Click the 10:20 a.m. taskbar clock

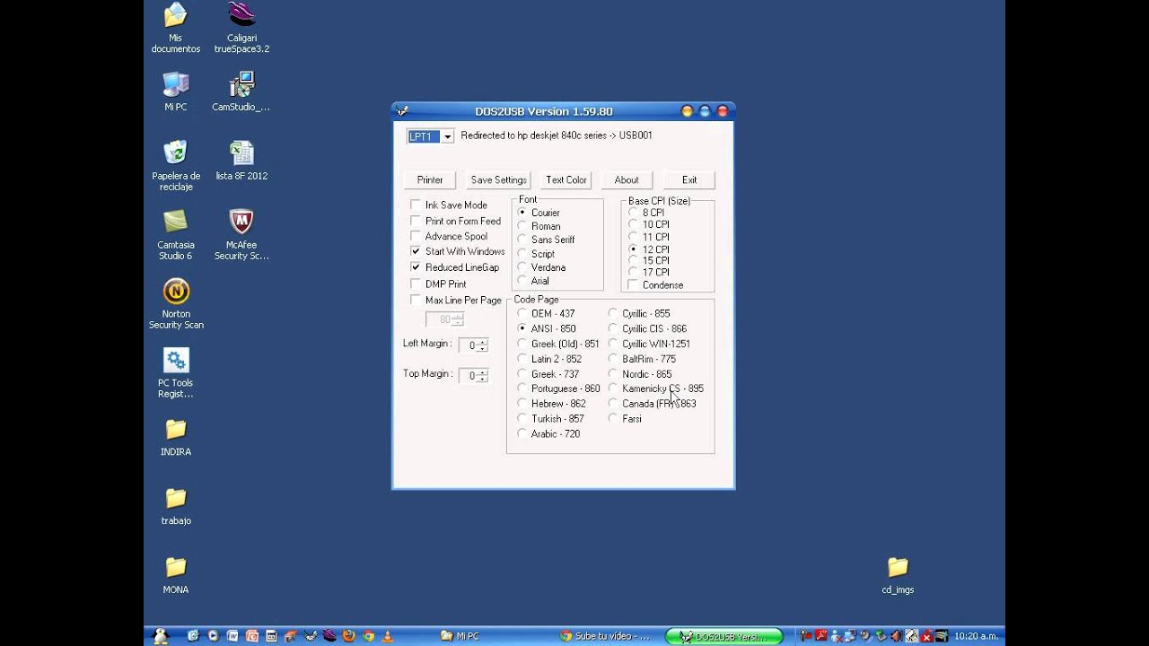coord(977,636)
